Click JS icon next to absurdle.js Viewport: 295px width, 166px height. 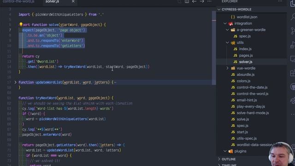233,75
